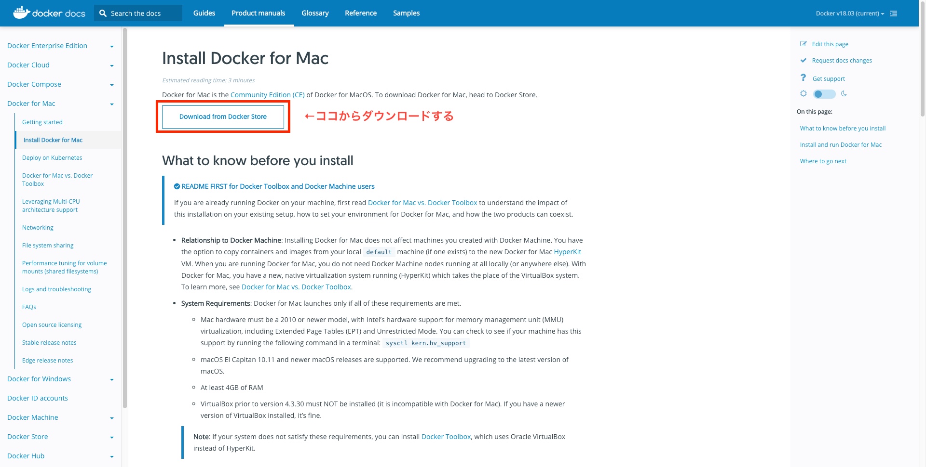This screenshot has height=467, width=926.
Task: Click Download from Docker Store button
Action: pyautogui.click(x=223, y=117)
